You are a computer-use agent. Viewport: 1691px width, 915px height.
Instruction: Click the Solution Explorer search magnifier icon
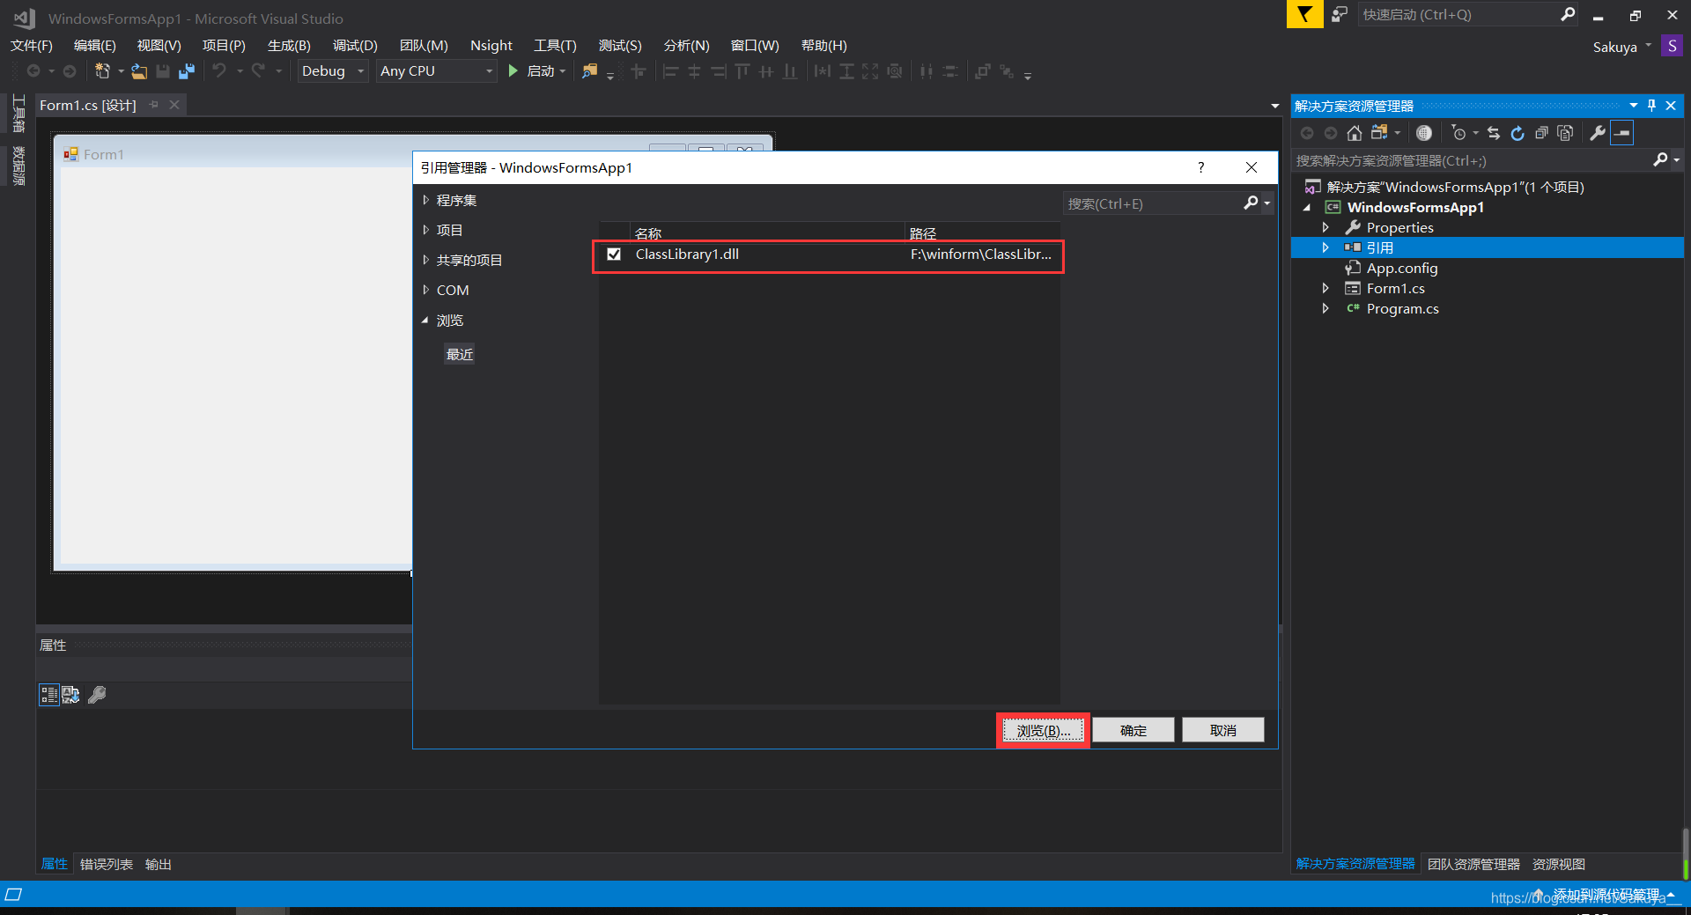pyautogui.click(x=1660, y=160)
